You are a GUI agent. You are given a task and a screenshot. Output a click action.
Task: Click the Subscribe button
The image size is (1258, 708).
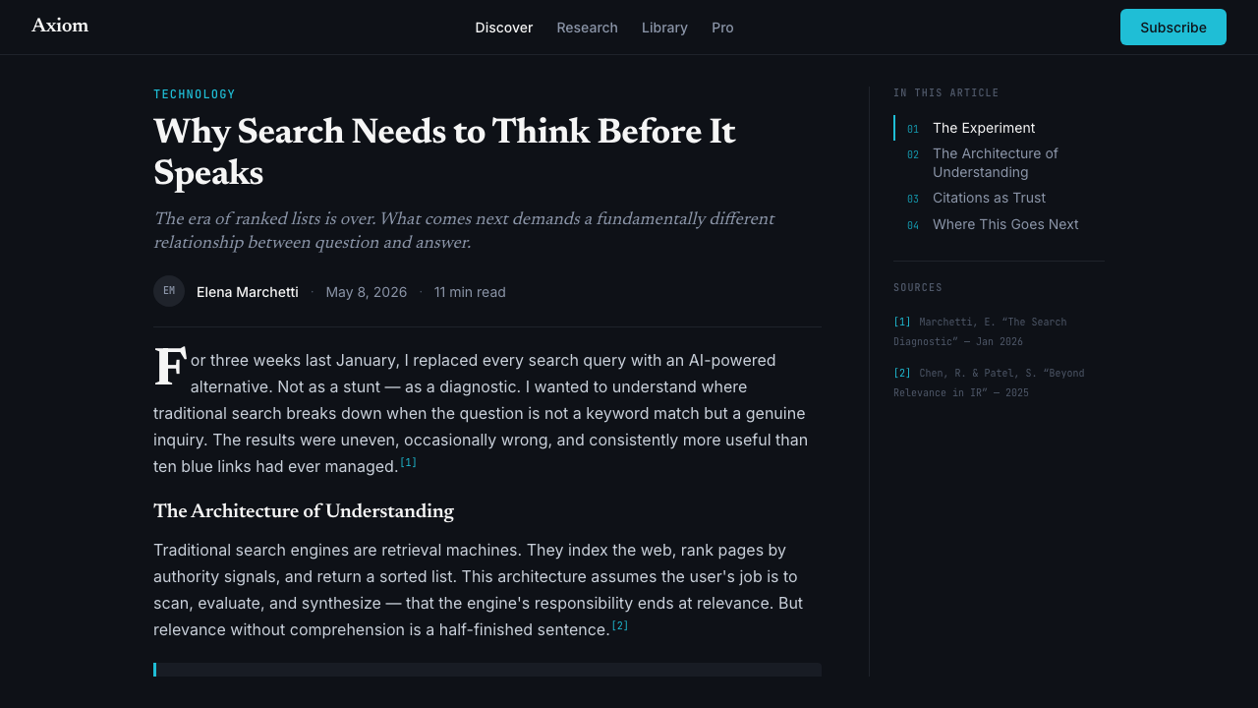pyautogui.click(x=1173, y=28)
